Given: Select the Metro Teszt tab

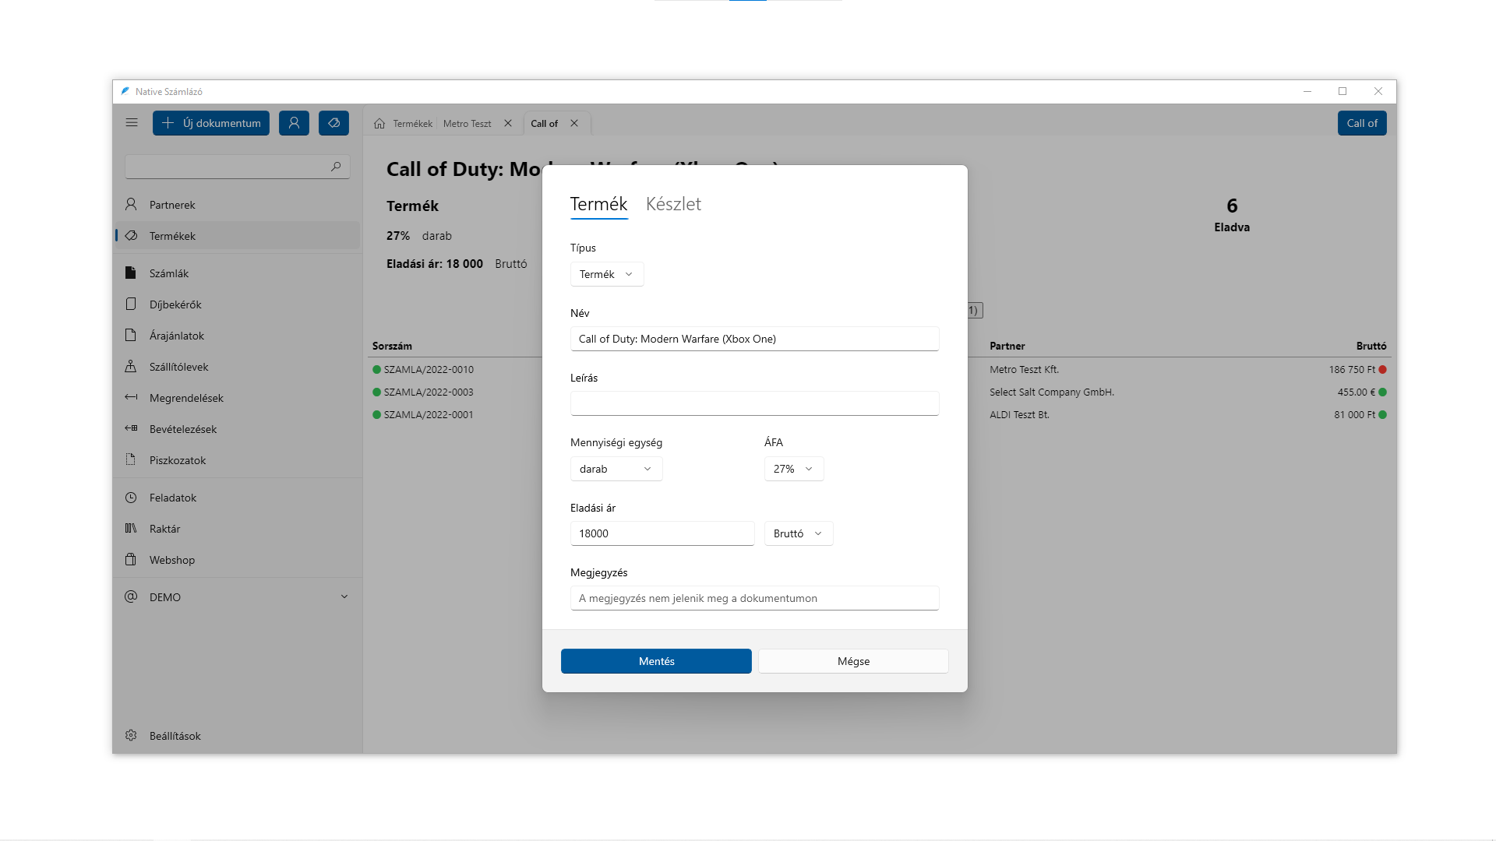Looking at the screenshot, I should pyautogui.click(x=467, y=124).
